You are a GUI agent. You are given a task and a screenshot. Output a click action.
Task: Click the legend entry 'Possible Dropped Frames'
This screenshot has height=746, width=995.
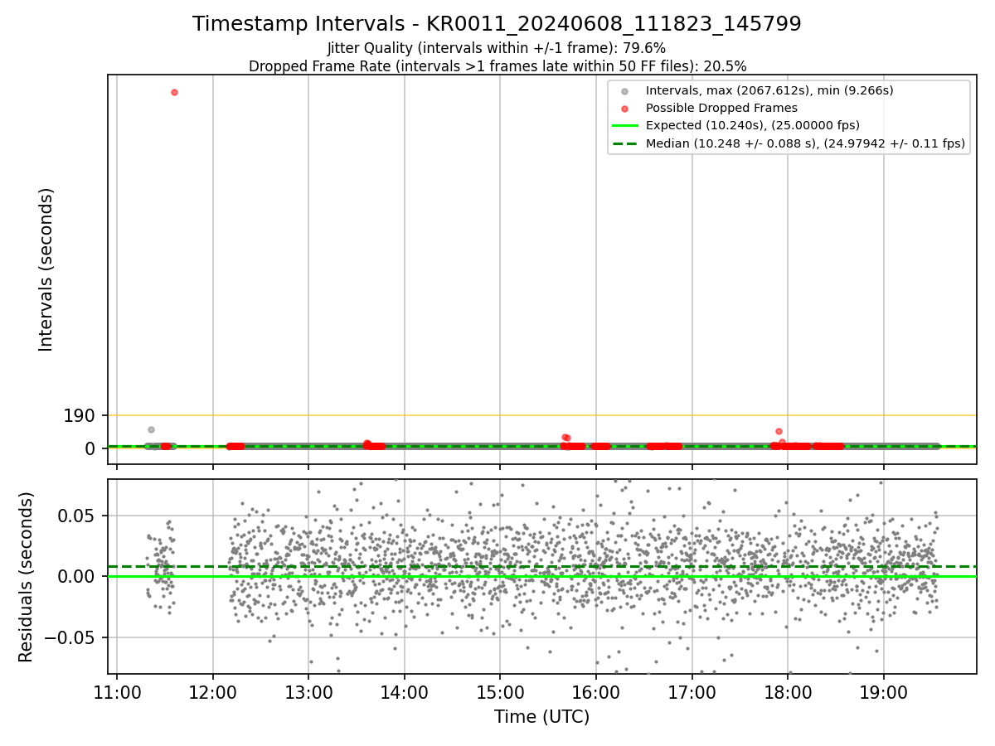(x=721, y=108)
